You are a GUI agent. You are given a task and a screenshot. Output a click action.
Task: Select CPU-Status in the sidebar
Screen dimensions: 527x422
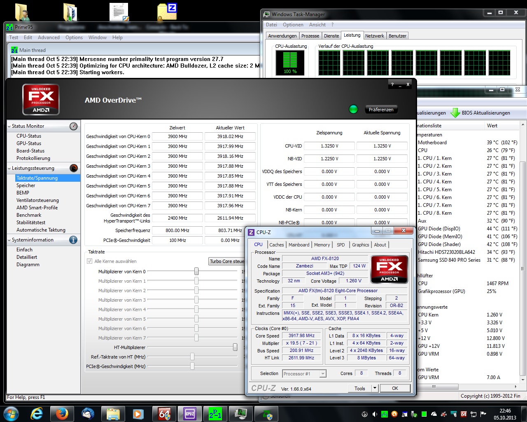pos(29,136)
